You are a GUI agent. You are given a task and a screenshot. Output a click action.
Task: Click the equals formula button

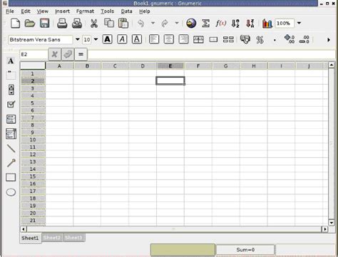click(81, 54)
